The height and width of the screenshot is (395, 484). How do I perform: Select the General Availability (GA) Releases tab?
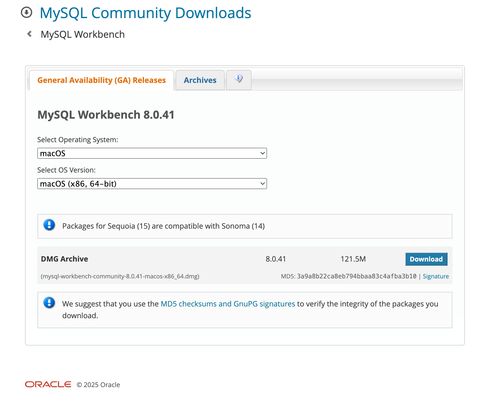pyautogui.click(x=101, y=80)
